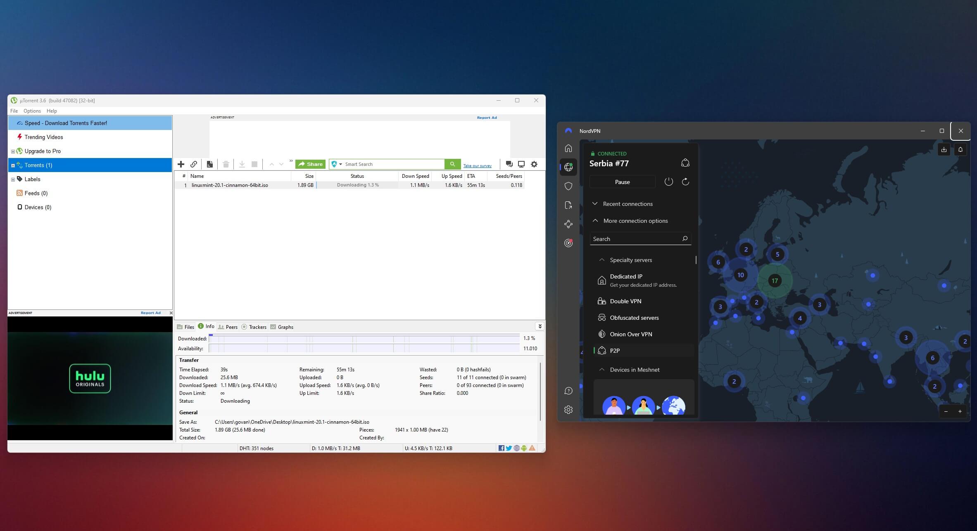Open the NordVPN Threat Protection shield icon

pos(568,186)
